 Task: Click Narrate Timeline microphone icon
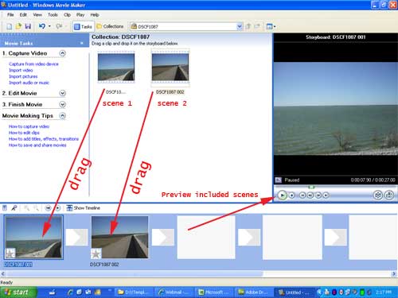click(14, 208)
